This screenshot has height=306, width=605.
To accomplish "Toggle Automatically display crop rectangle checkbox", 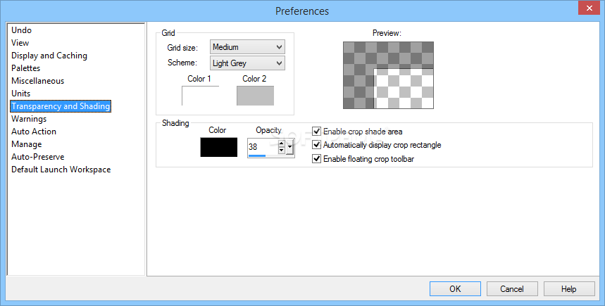I will pos(316,145).
